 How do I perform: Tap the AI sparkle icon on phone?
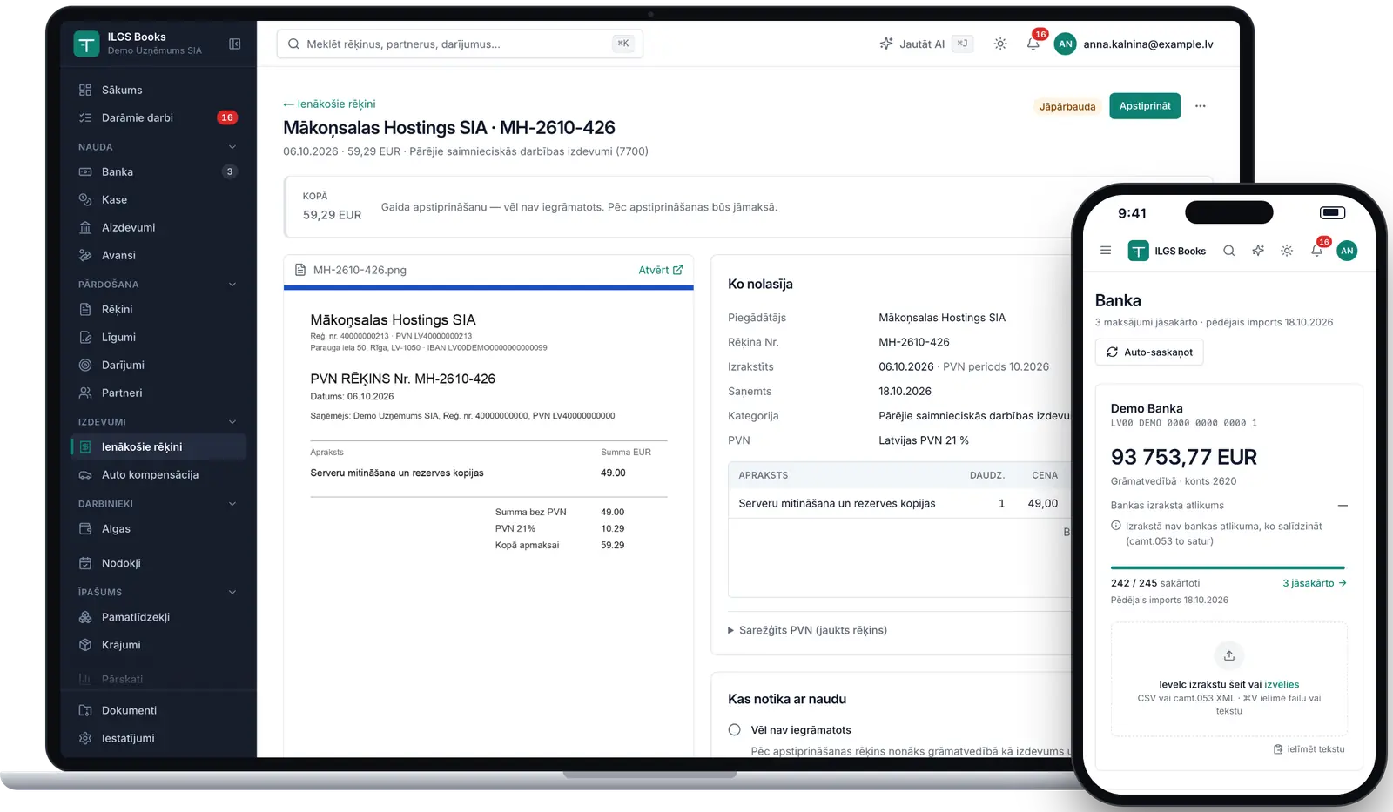1258,251
